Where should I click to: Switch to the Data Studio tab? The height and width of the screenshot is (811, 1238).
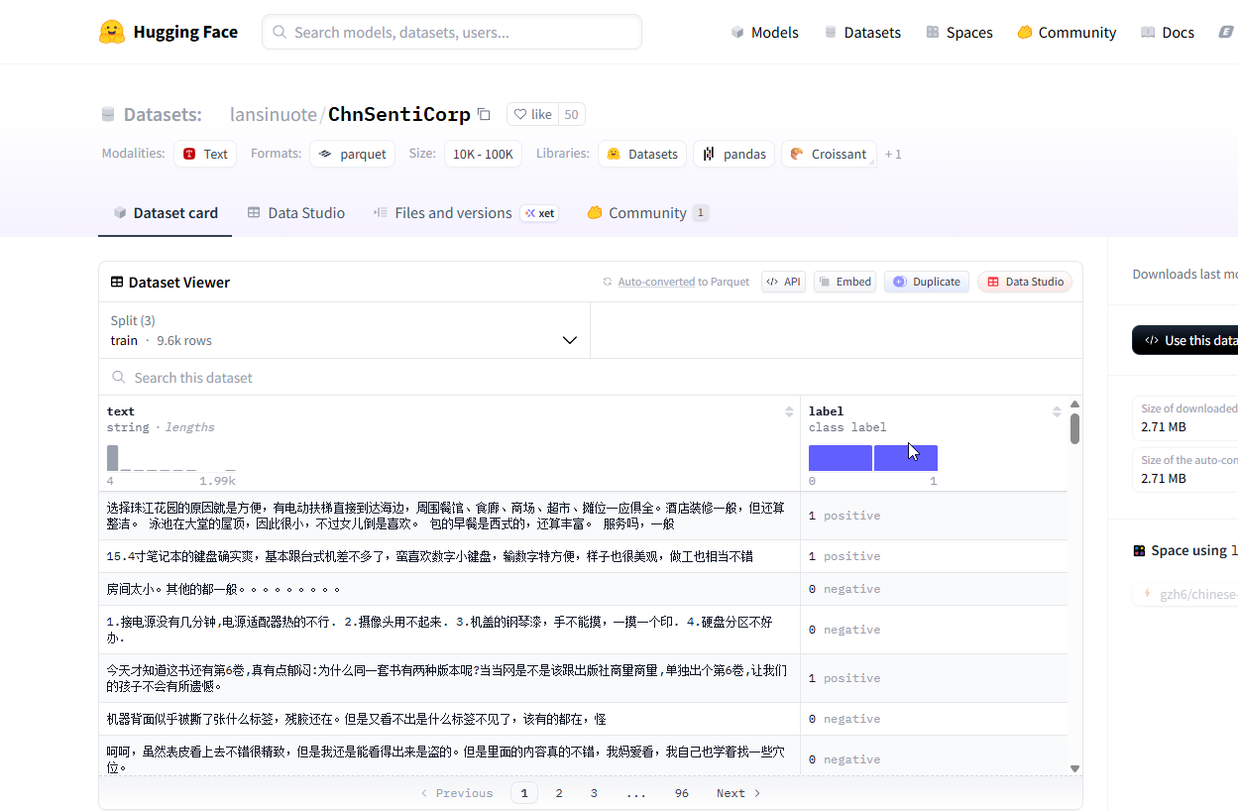pyautogui.click(x=295, y=212)
